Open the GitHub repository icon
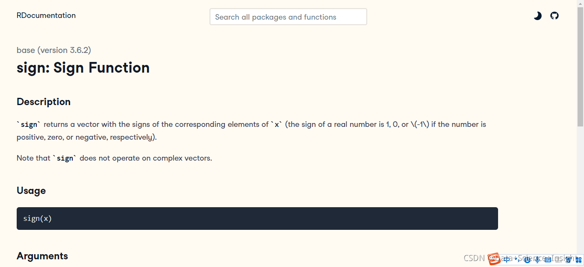Screen dimensions: 584x267 (x=555, y=16)
